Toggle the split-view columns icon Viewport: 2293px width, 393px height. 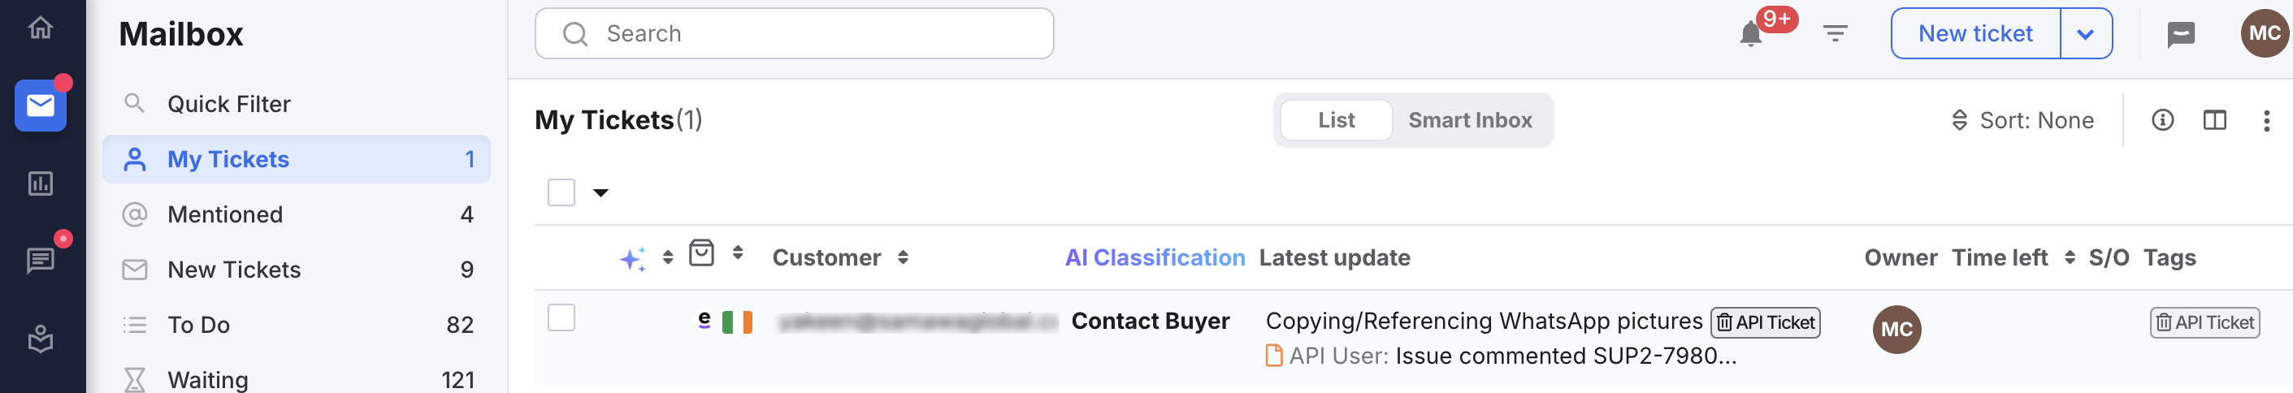2214,120
